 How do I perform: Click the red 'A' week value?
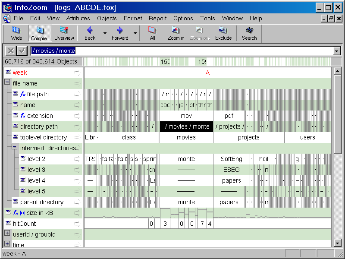click(207, 73)
